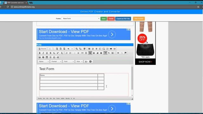Click Paste from Word icon

pyautogui.click(x=64, y=49)
